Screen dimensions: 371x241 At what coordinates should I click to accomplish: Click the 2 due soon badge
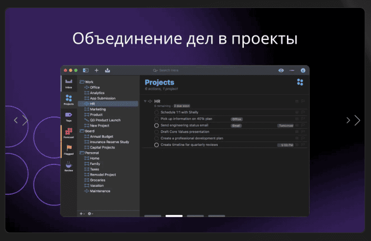coord(182,106)
